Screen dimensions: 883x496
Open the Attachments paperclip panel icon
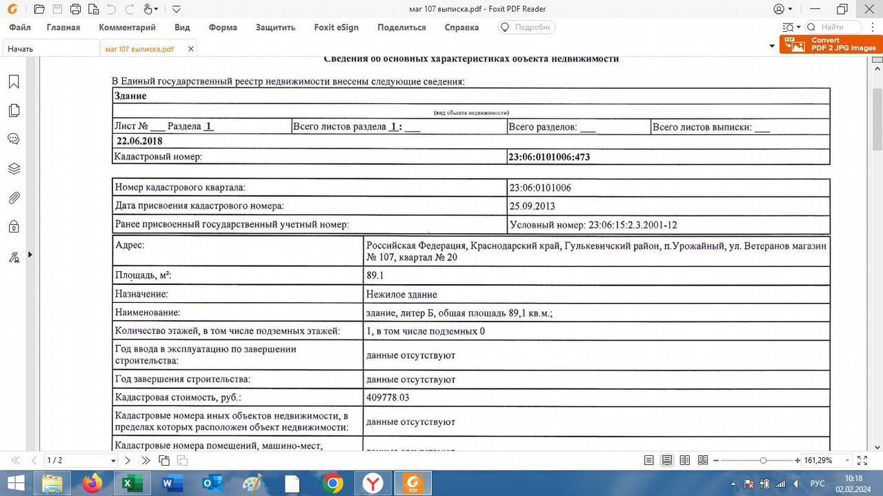[13, 198]
